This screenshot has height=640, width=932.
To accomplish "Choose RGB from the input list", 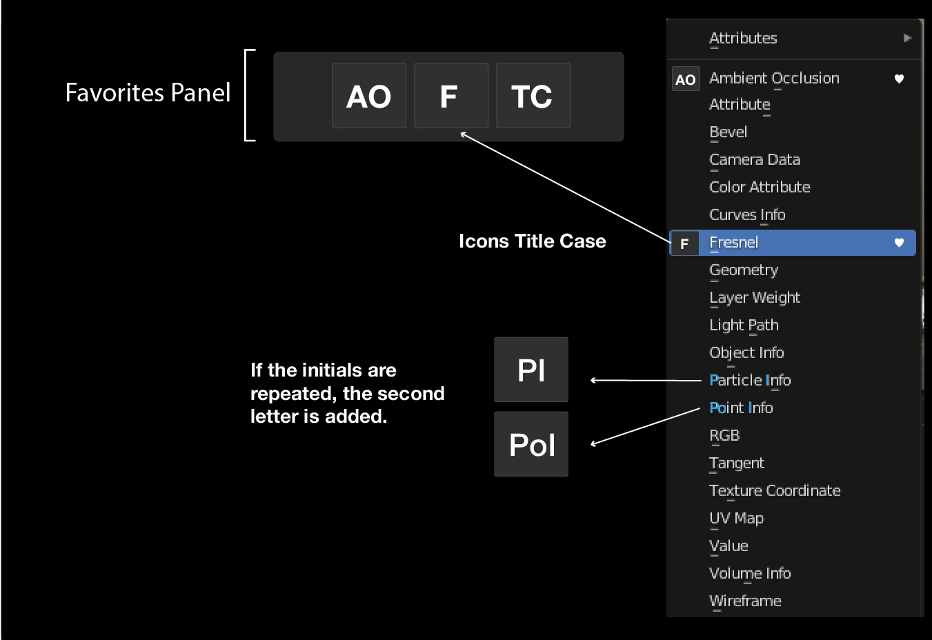I will click(793, 435).
